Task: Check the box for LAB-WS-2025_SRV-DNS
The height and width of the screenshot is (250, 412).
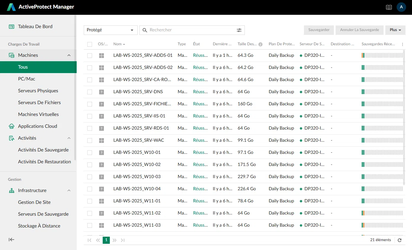Action: point(90,92)
